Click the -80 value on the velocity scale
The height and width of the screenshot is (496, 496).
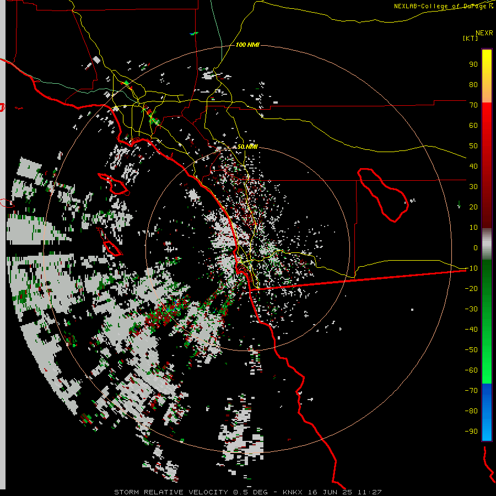(x=471, y=411)
